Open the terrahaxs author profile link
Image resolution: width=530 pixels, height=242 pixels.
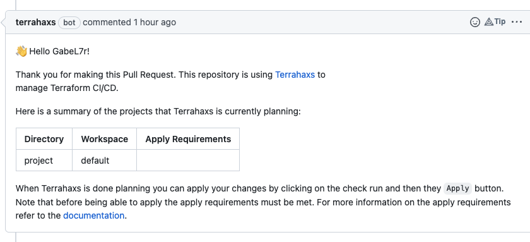(x=35, y=22)
